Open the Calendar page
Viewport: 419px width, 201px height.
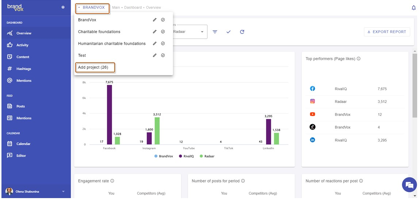point(36,144)
